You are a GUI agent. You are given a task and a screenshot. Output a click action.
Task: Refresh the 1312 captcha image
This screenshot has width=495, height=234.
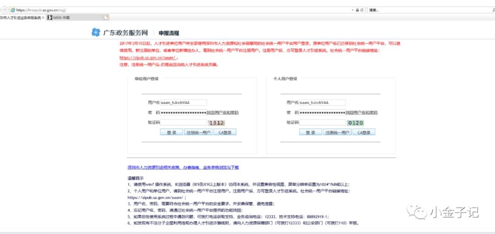click(x=217, y=123)
